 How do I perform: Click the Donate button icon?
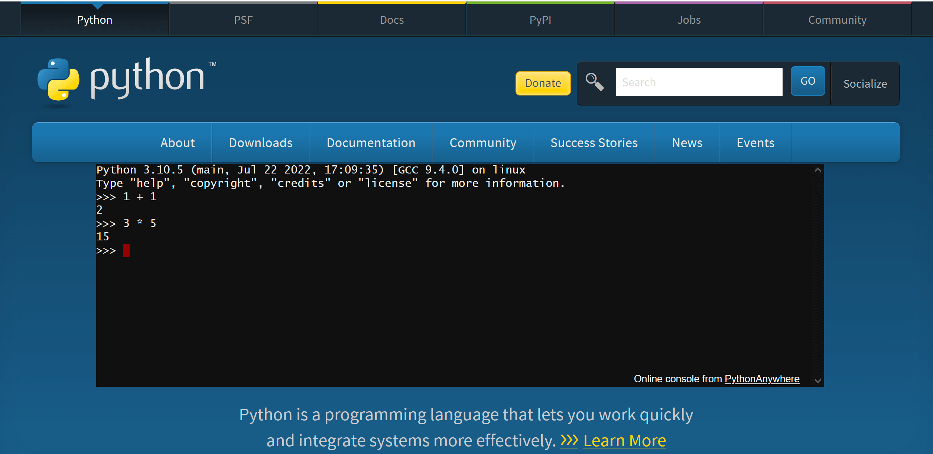(x=542, y=82)
